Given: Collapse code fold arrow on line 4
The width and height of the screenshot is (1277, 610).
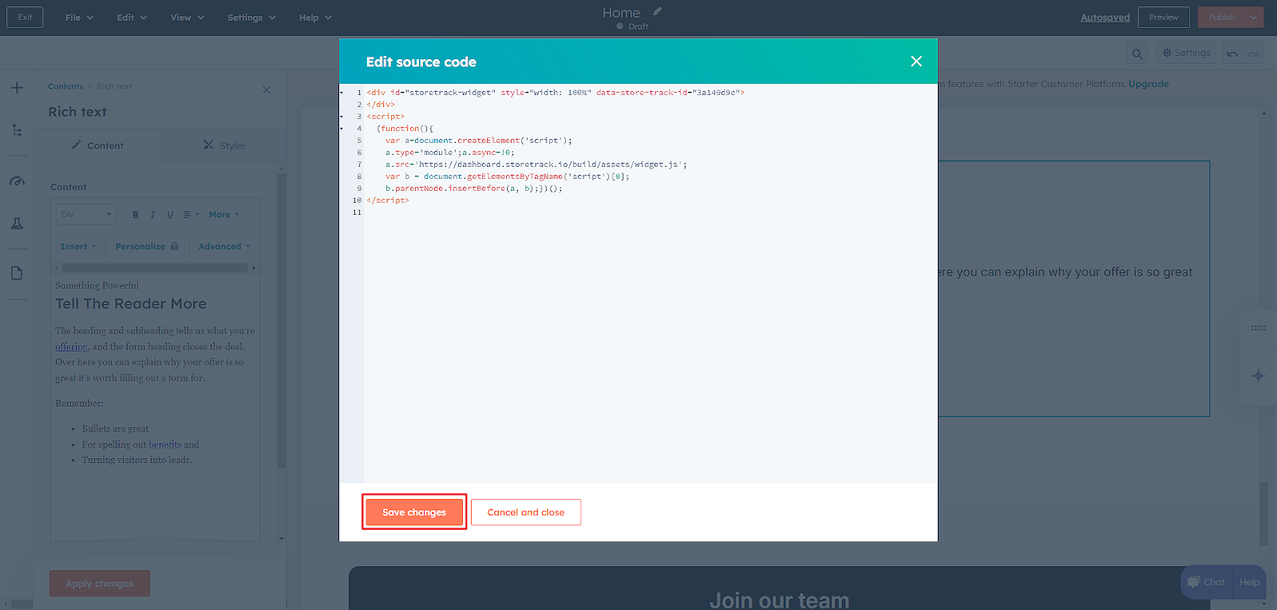Looking at the screenshot, I should pyautogui.click(x=342, y=129).
